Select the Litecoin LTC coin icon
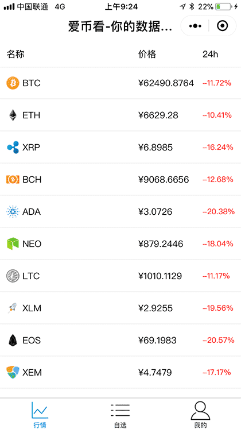Screen dimensions: 241x429 (13, 276)
